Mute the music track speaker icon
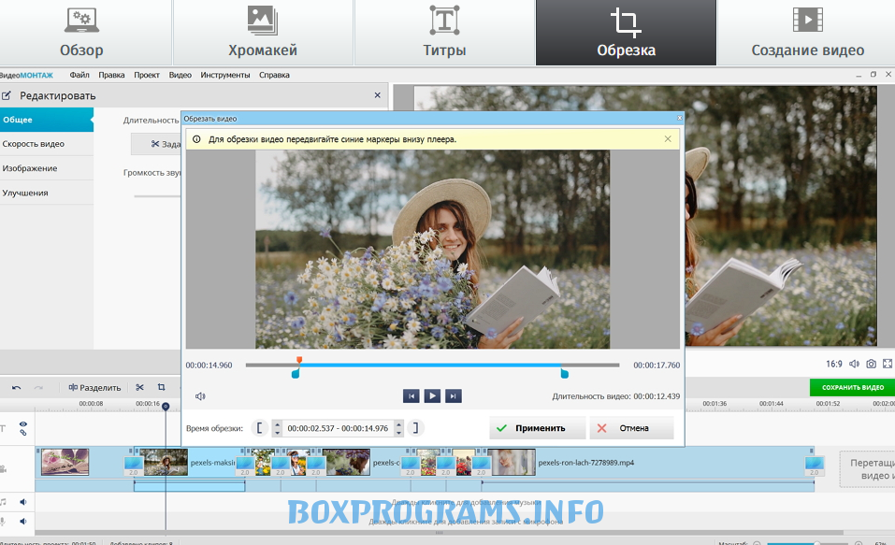 [x=22, y=502]
